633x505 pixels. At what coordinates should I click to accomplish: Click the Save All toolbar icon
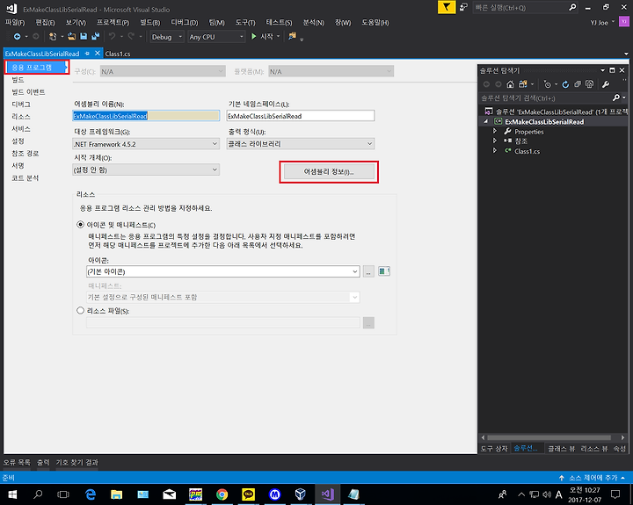[96, 37]
